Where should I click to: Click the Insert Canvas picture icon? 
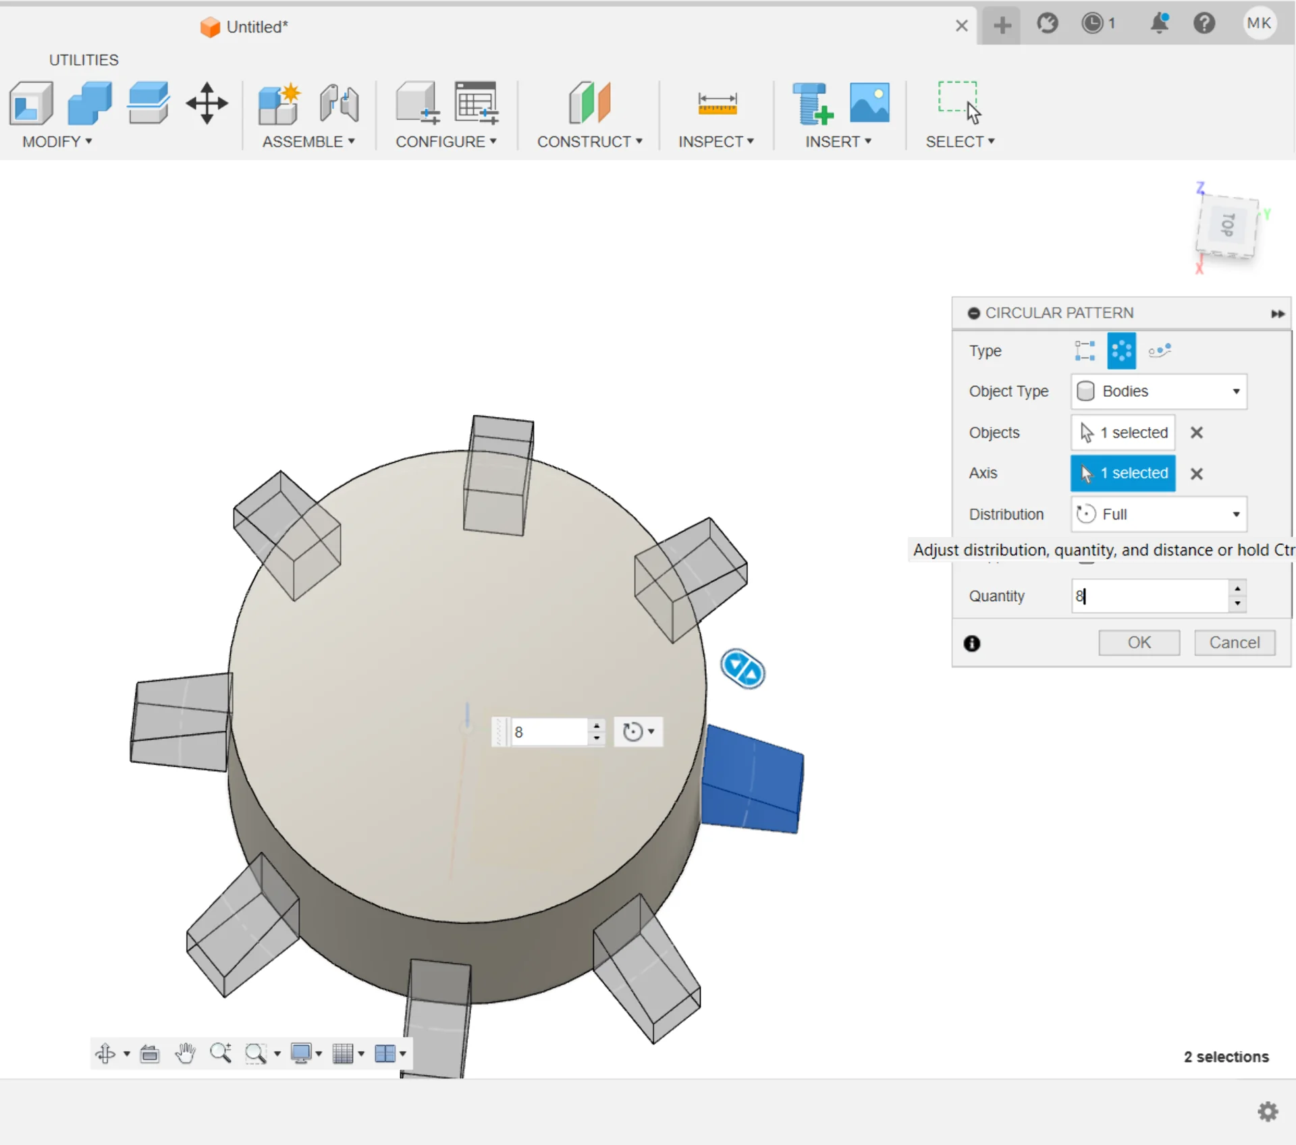point(869,104)
